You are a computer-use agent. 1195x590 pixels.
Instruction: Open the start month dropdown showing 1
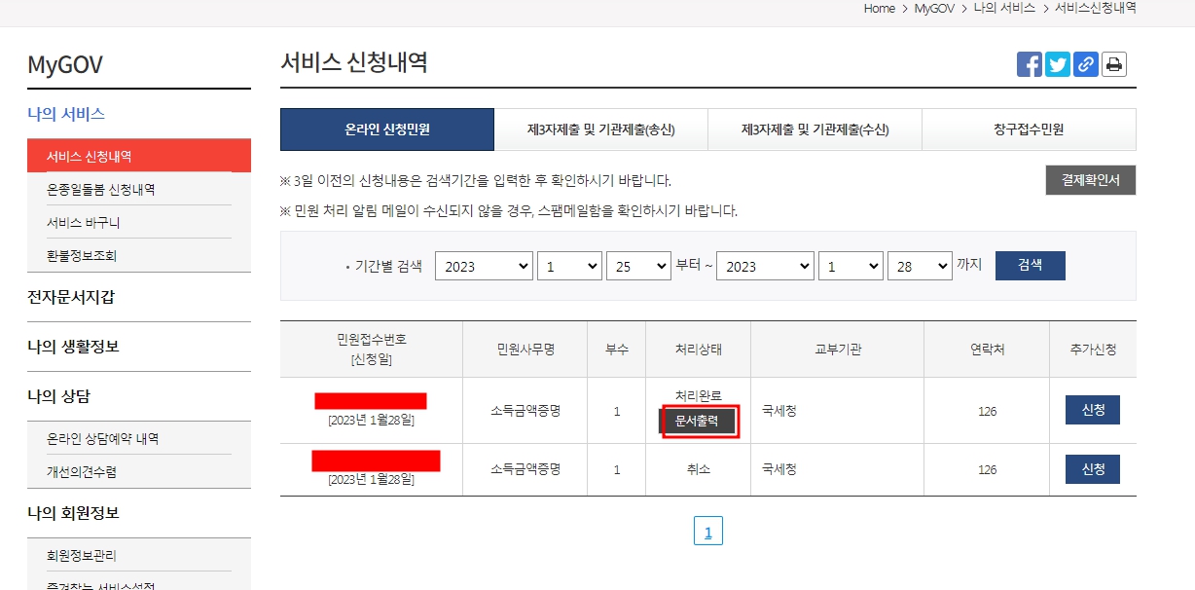point(569,265)
